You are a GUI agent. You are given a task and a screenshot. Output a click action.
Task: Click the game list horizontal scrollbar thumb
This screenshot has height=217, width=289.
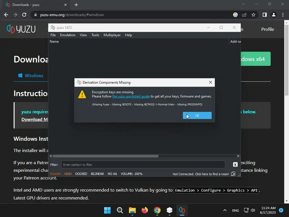(106, 156)
